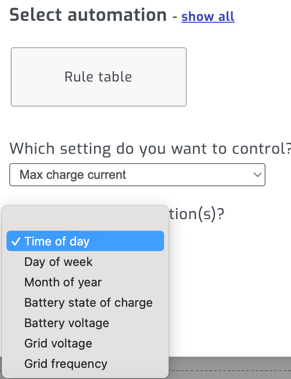
Task: Choose the Grid frequency option
Action: tap(66, 364)
